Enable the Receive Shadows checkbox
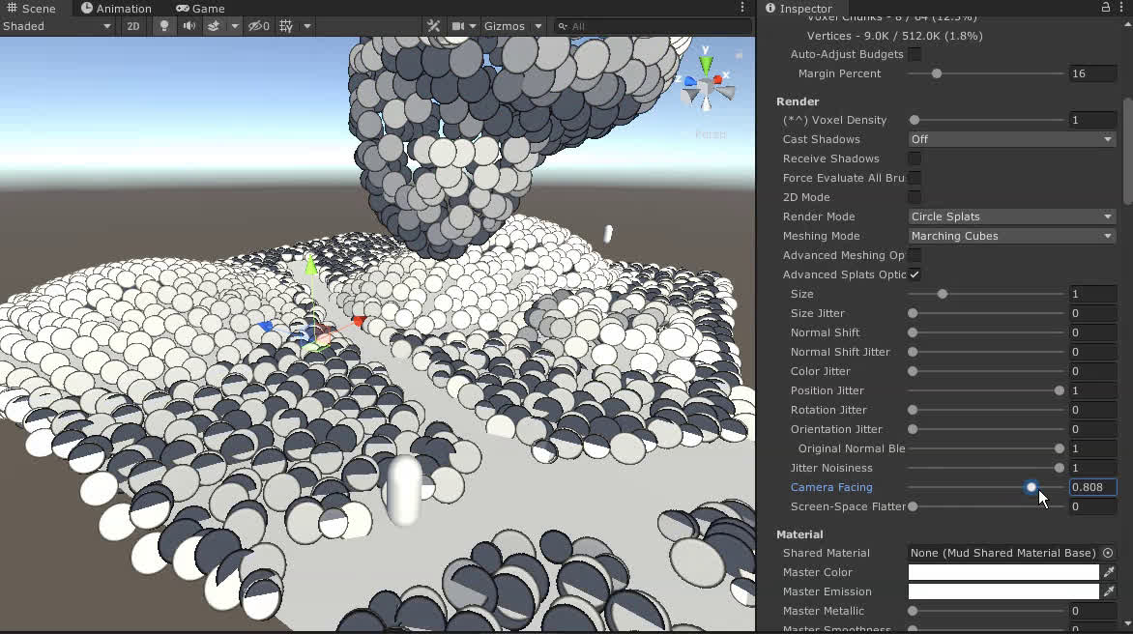 pos(915,158)
